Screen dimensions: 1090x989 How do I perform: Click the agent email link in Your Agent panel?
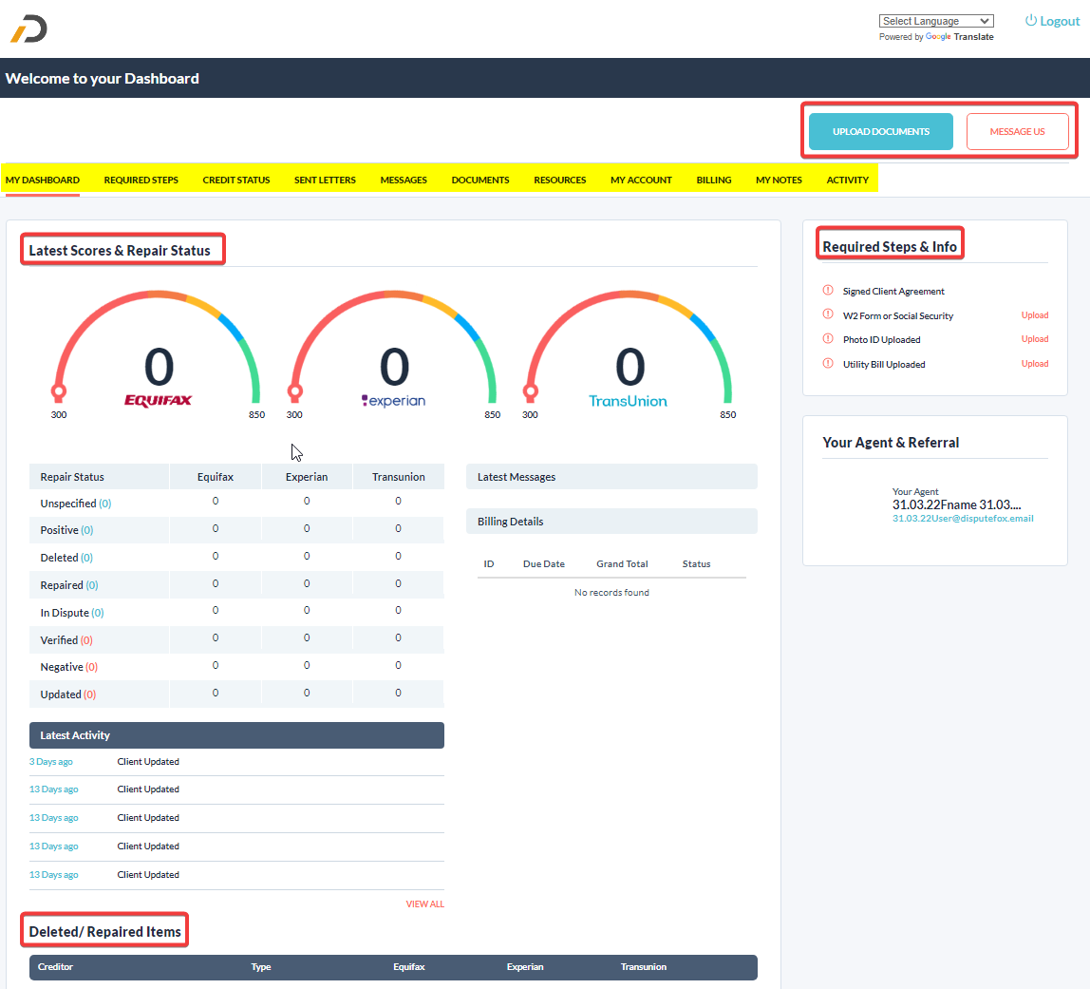tap(963, 518)
